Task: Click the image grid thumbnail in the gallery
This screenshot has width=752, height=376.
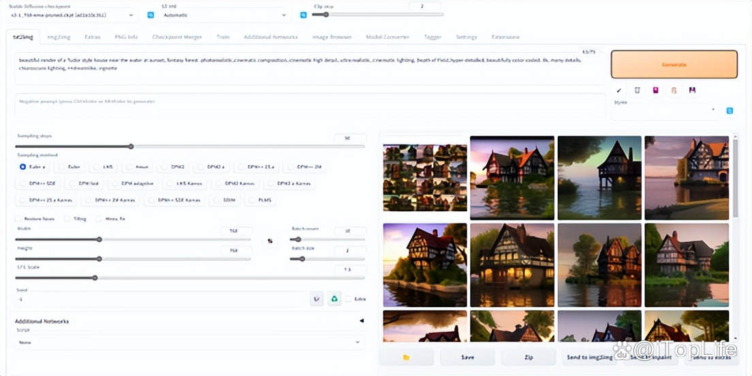Action: (425, 177)
